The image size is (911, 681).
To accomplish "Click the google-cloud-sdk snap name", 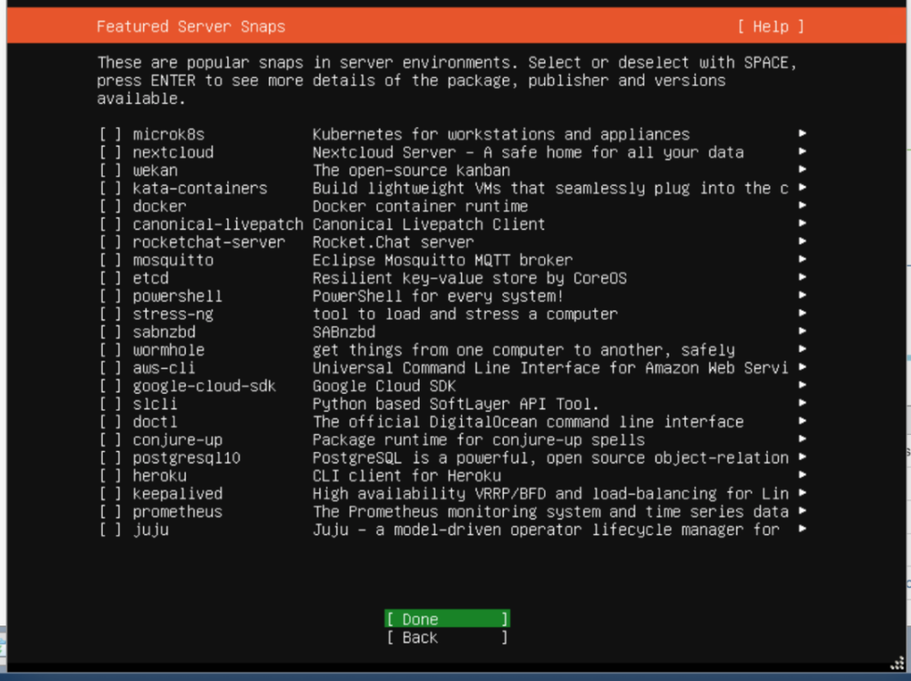I will (x=204, y=387).
